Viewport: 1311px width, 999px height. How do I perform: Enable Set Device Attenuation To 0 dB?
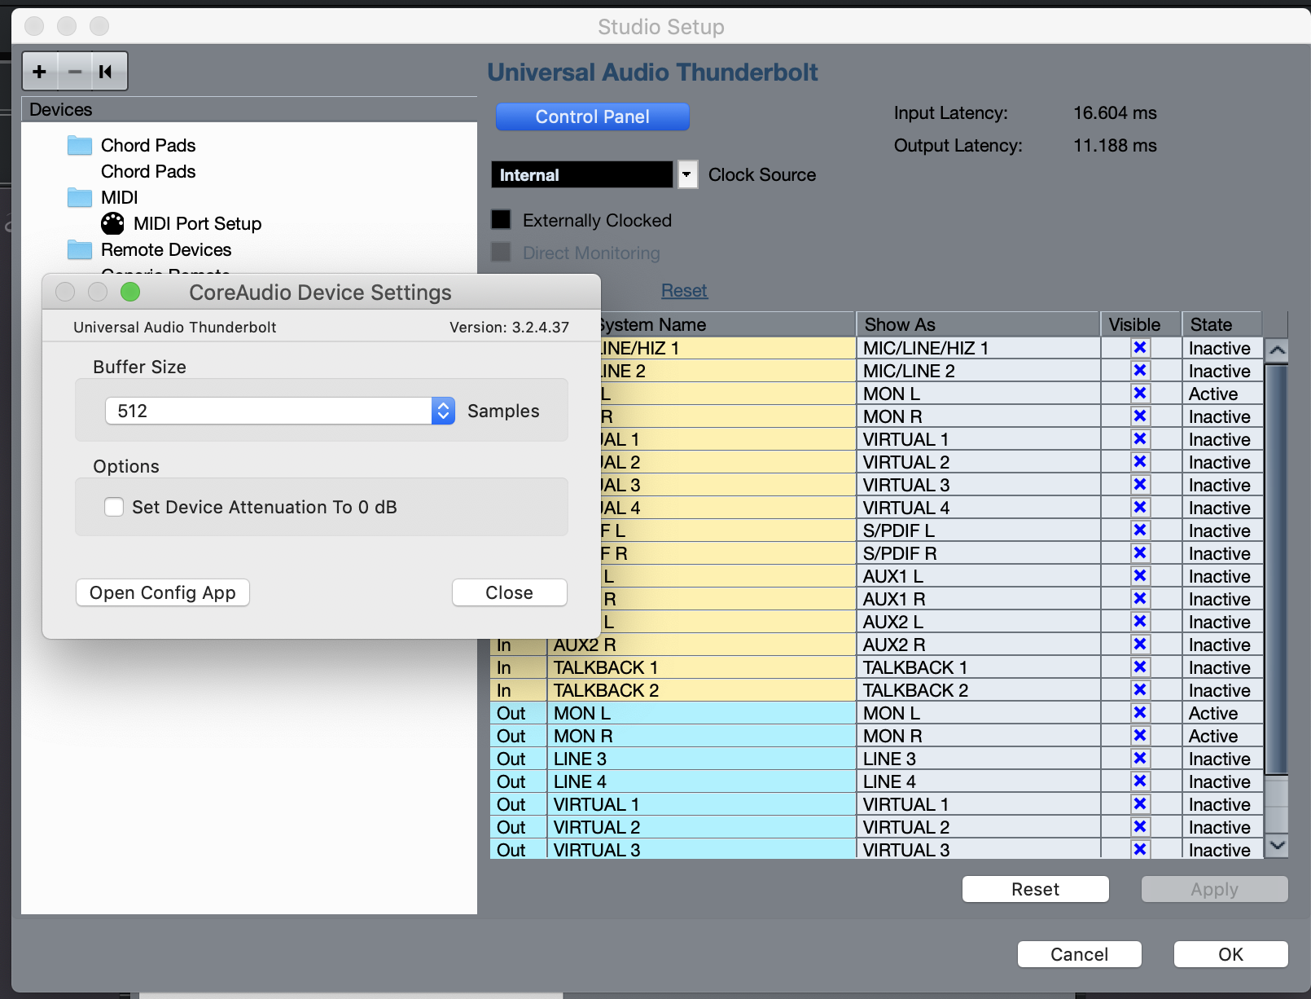pyautogui.click(x=114, y=507)
